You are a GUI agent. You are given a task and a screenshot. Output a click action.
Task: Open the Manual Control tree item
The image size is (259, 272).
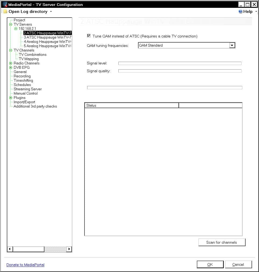(x=26, y=94)
